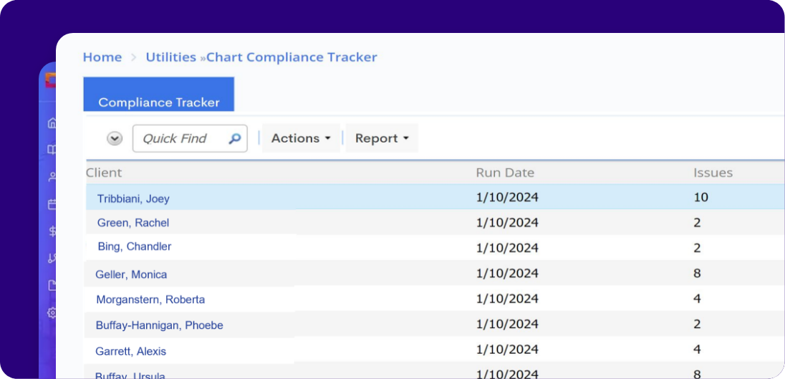Open the calendar icon in sidebar
The height and width of the screenshot is (379, 785).
(52, 204)
